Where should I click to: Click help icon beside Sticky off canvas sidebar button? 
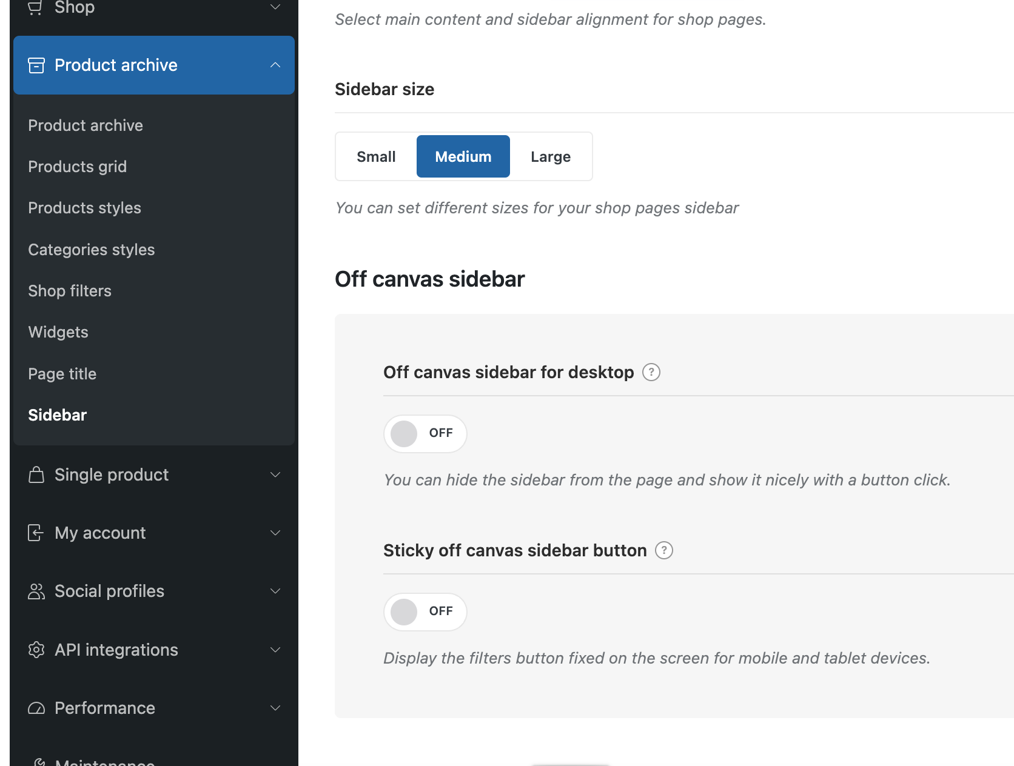[x=664, y=550]
